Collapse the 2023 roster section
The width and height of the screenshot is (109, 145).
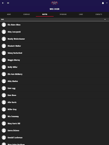(105, 19)
